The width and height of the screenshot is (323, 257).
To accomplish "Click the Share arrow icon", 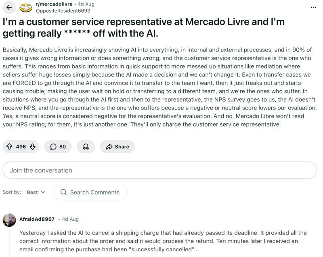I will 109,147.
